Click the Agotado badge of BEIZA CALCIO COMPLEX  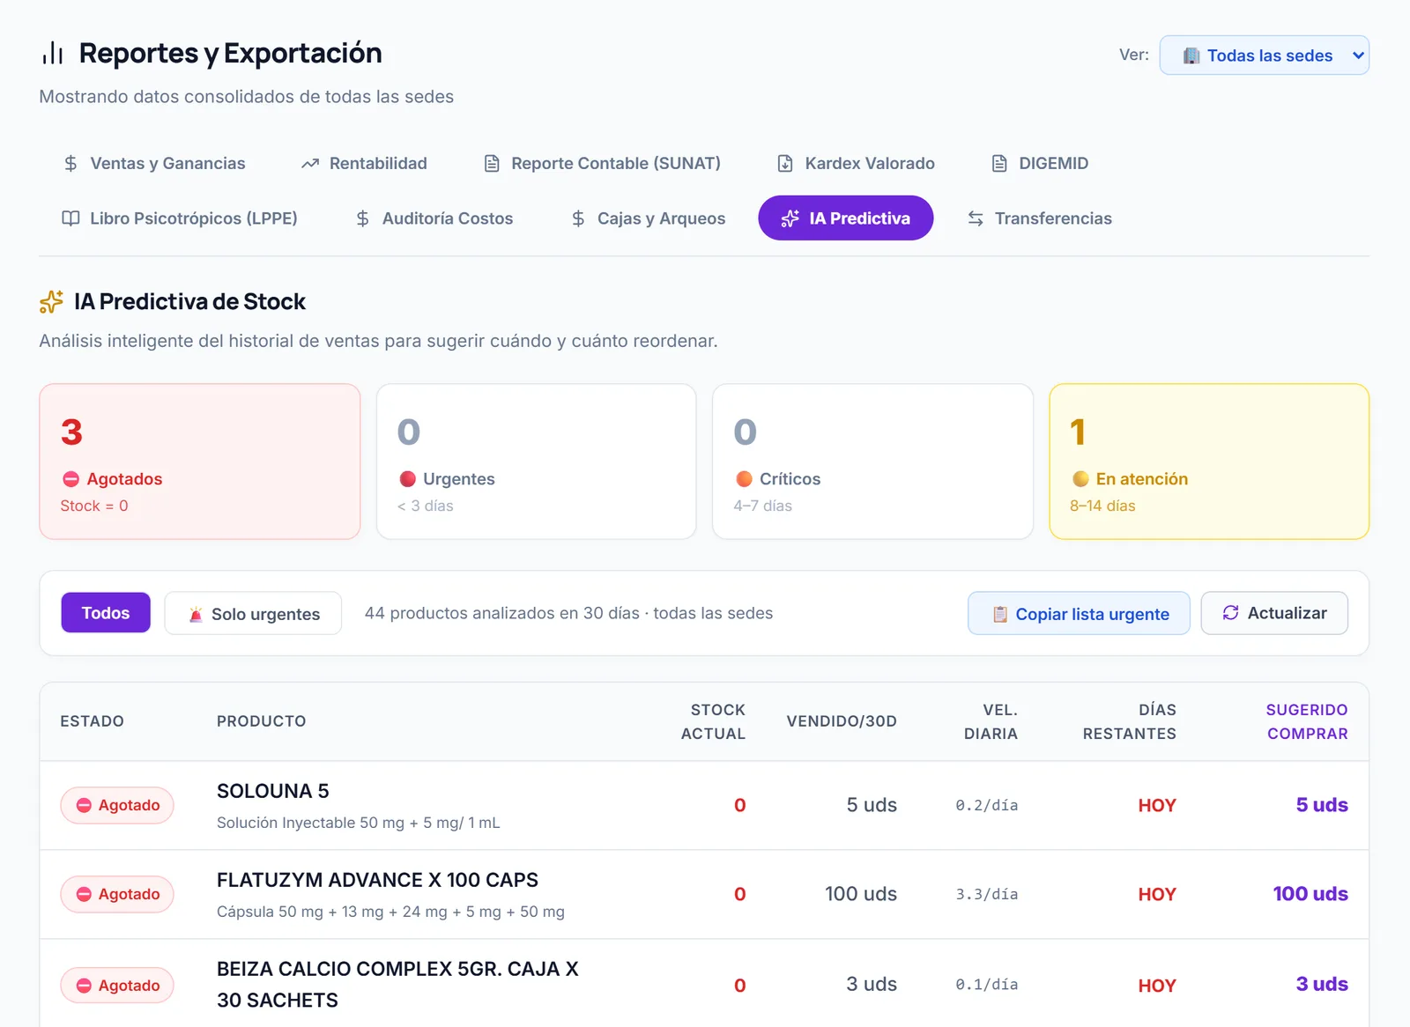pyautogui.click(x=117, y=985)
